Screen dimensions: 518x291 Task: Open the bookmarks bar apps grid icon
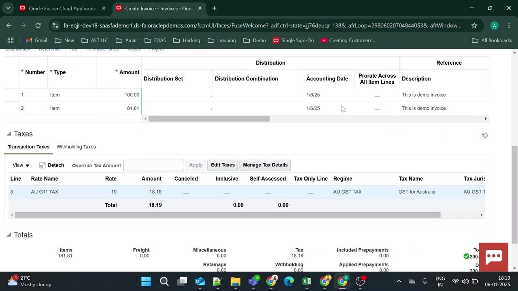[11, 40]
